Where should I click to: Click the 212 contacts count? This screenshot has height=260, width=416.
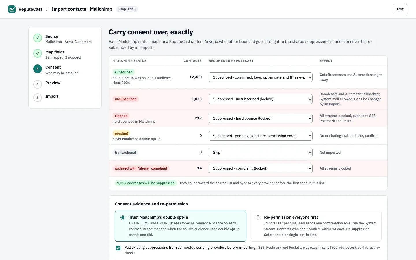point(198,118)
